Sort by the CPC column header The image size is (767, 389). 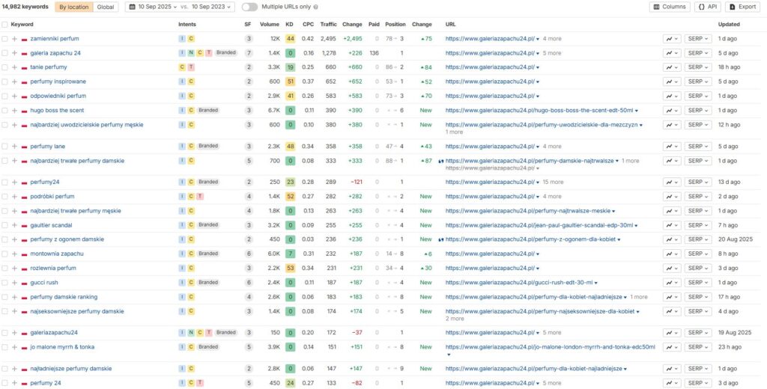(308, 25)
